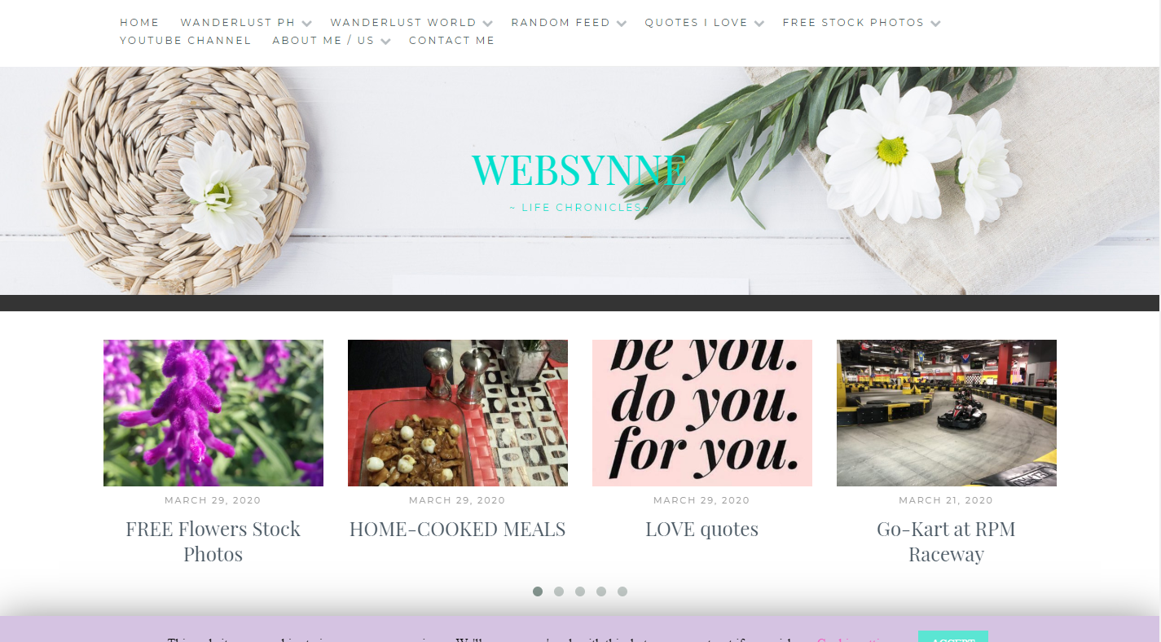Expand the Quotes I Love chevron
1161x642 pixels.
pyautogui.click(x=759, y=24)
